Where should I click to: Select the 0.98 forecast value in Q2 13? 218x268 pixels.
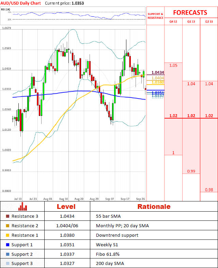click(x=209, y=190)
